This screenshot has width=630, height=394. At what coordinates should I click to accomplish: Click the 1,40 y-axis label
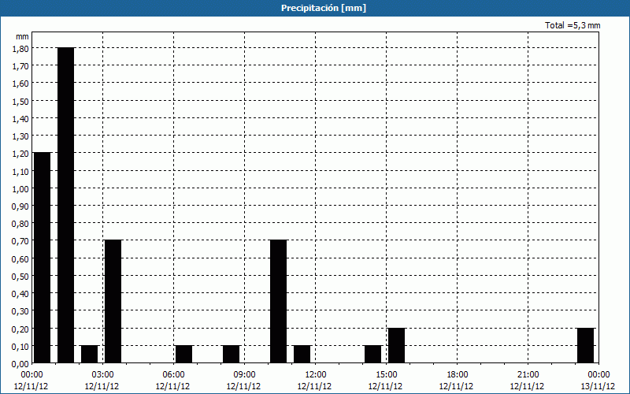[x=20, y=119]
